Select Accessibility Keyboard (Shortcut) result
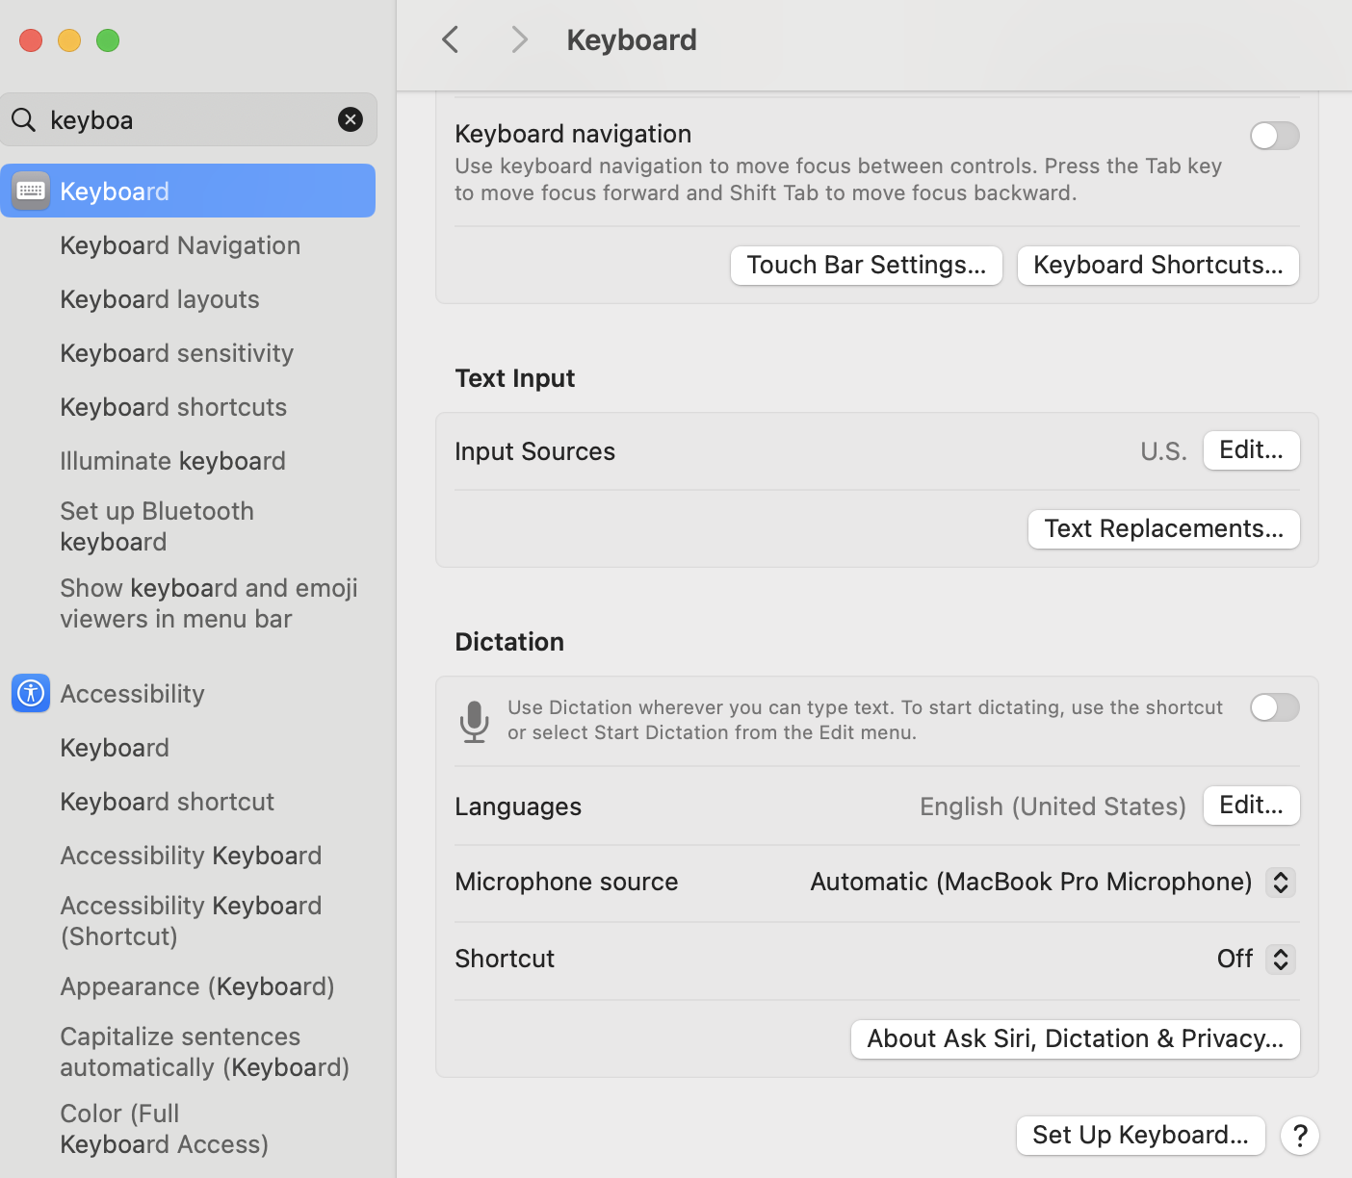Image resolution: width=1352 pixels, height=1178 pixels. [191, 921]
